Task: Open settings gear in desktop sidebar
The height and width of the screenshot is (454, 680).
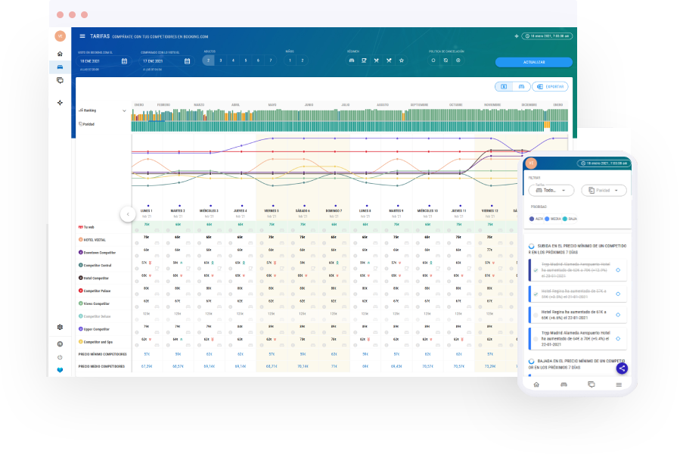Action: tap(60, 328)
